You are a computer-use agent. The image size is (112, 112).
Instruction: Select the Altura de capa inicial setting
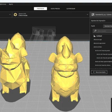click(x=99, y=43)
